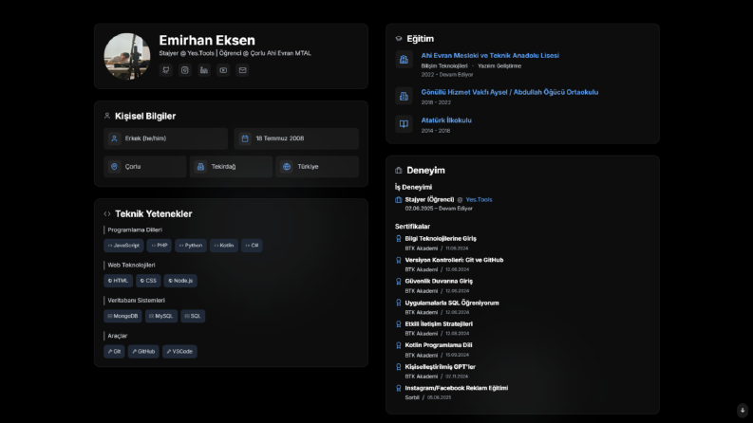Click the school icon next to Ahi Evran Lisesi
The image size is (753, 423).
[404, 60]
